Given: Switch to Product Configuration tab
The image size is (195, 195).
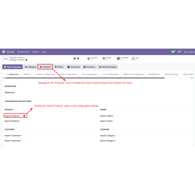Looking at the screenshot, I should [x=45, y=74].
